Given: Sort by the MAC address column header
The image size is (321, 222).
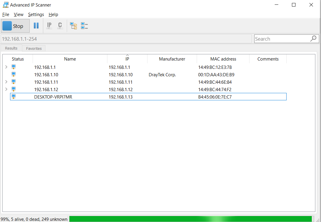Looking at the screenshot, I should (x=223, y=59).
